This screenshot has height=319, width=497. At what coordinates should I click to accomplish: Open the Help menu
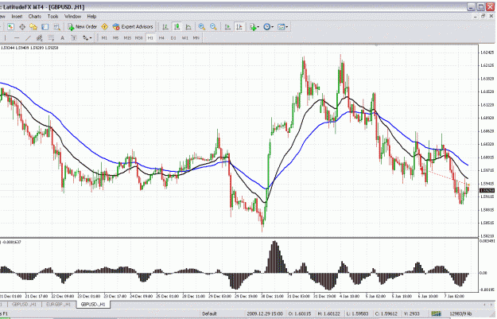pos(91,17)
